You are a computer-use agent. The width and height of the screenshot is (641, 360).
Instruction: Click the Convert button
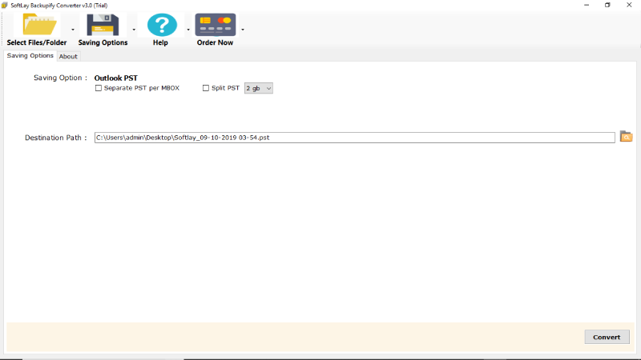point(607,337)
